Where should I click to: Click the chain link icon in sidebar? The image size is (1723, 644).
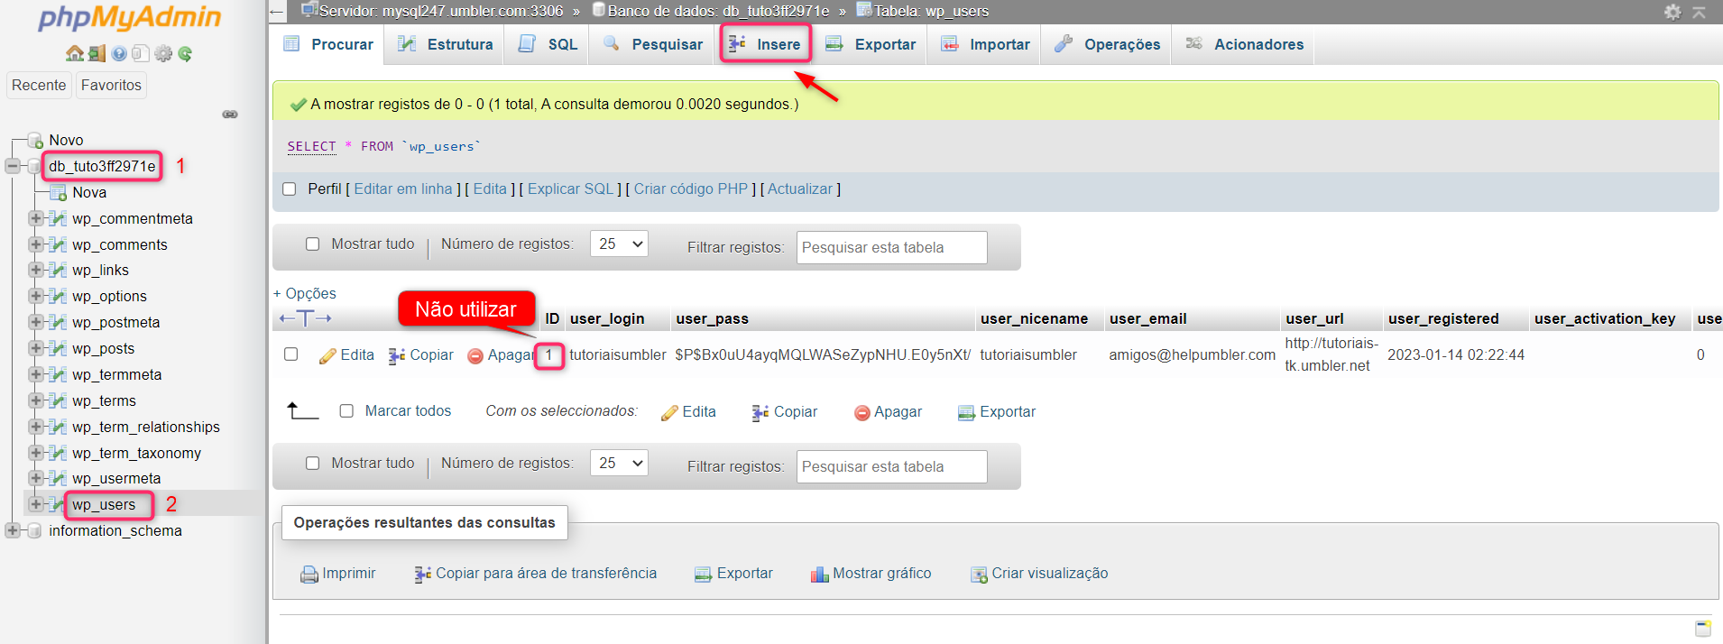pos(230,115)
